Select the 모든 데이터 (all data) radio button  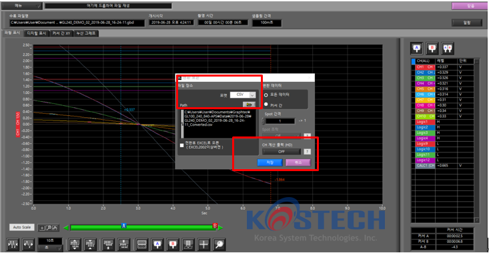click(x=266, y=95)
